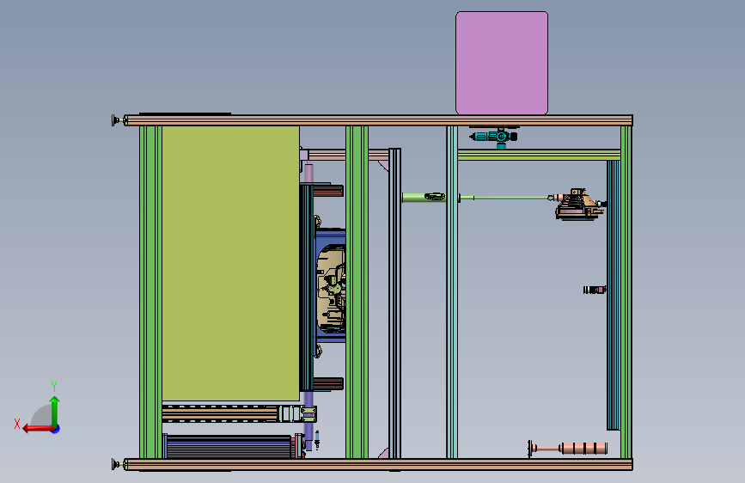Select the large olive-green panel

tap(231, 263)
